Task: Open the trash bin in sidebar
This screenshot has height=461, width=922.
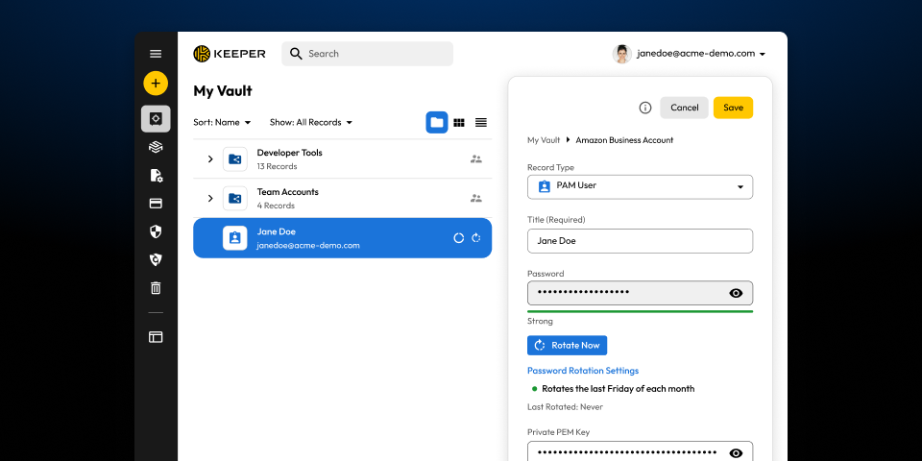Action: click(156, 287)
